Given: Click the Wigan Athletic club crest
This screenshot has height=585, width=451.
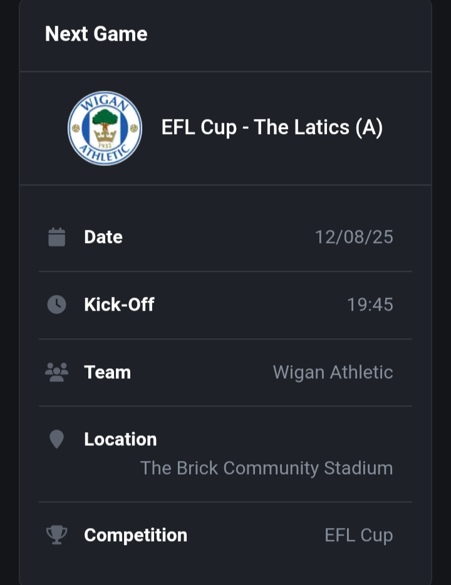Looking at the screenshot, I should click(x=105, y=128).
